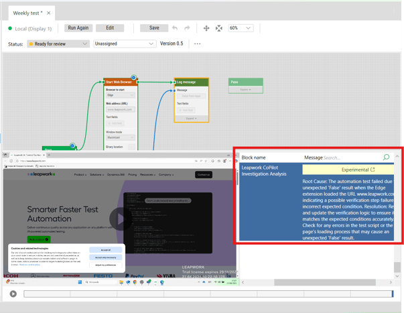Image resolution: width=404 pixels, height=313 pixels.
Task: Click the Block name column header
Action: point(253,158)
